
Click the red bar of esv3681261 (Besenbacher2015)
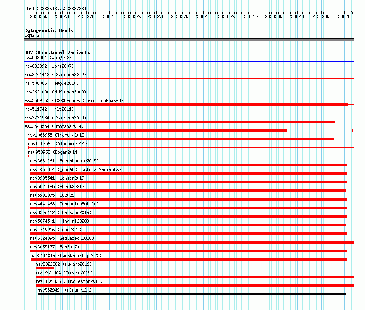coord(189,165)
